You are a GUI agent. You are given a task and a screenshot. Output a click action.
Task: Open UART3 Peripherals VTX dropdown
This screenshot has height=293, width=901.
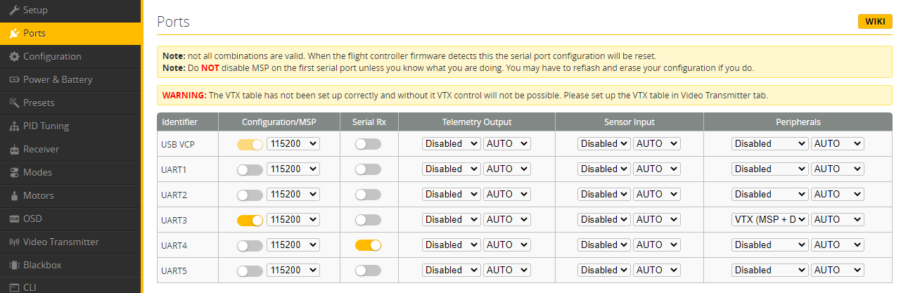[769, 220]
